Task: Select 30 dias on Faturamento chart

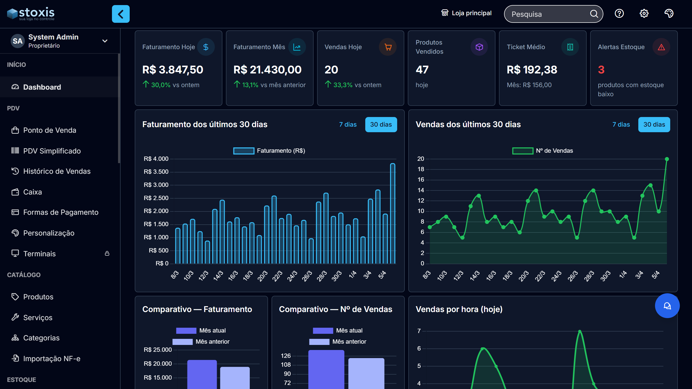Action: [x=381, y=124]
